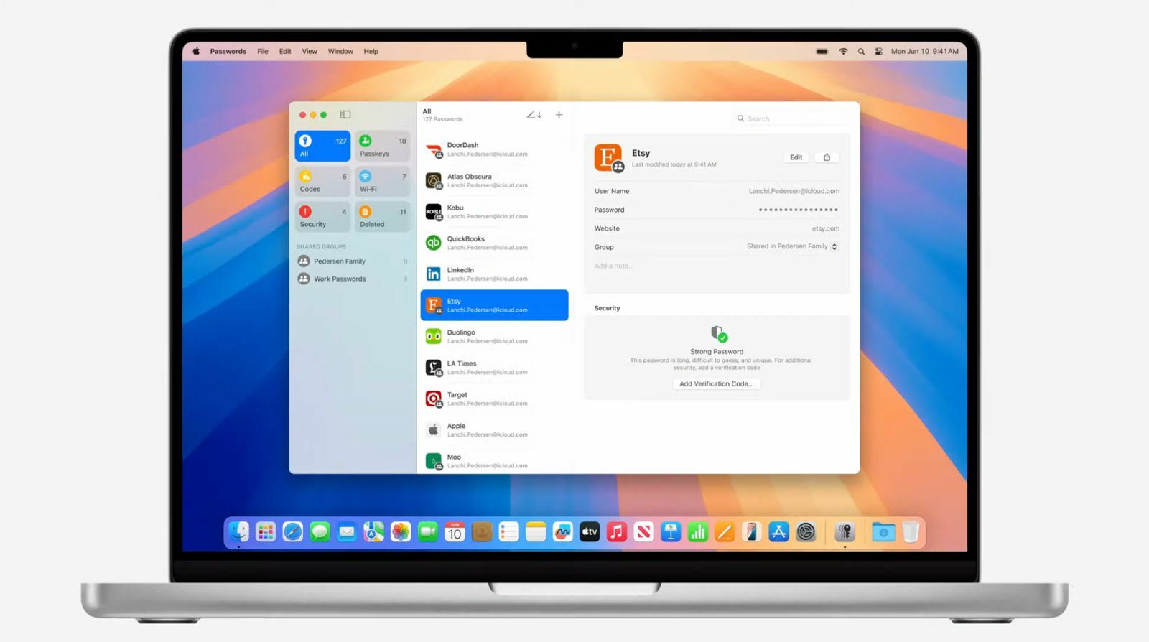Select the QuickBooks entry name
The width and height of the screenshot is (1149, 642).
click(x=465, y=239)
